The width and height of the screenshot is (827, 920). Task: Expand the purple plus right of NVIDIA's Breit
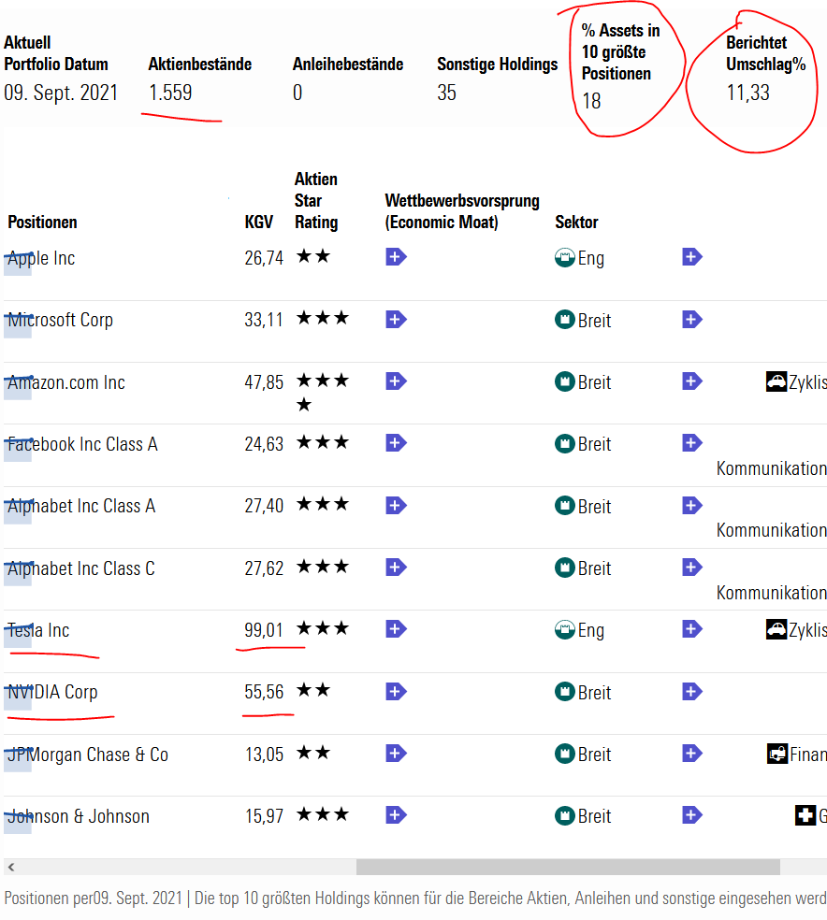pos(691,692)
